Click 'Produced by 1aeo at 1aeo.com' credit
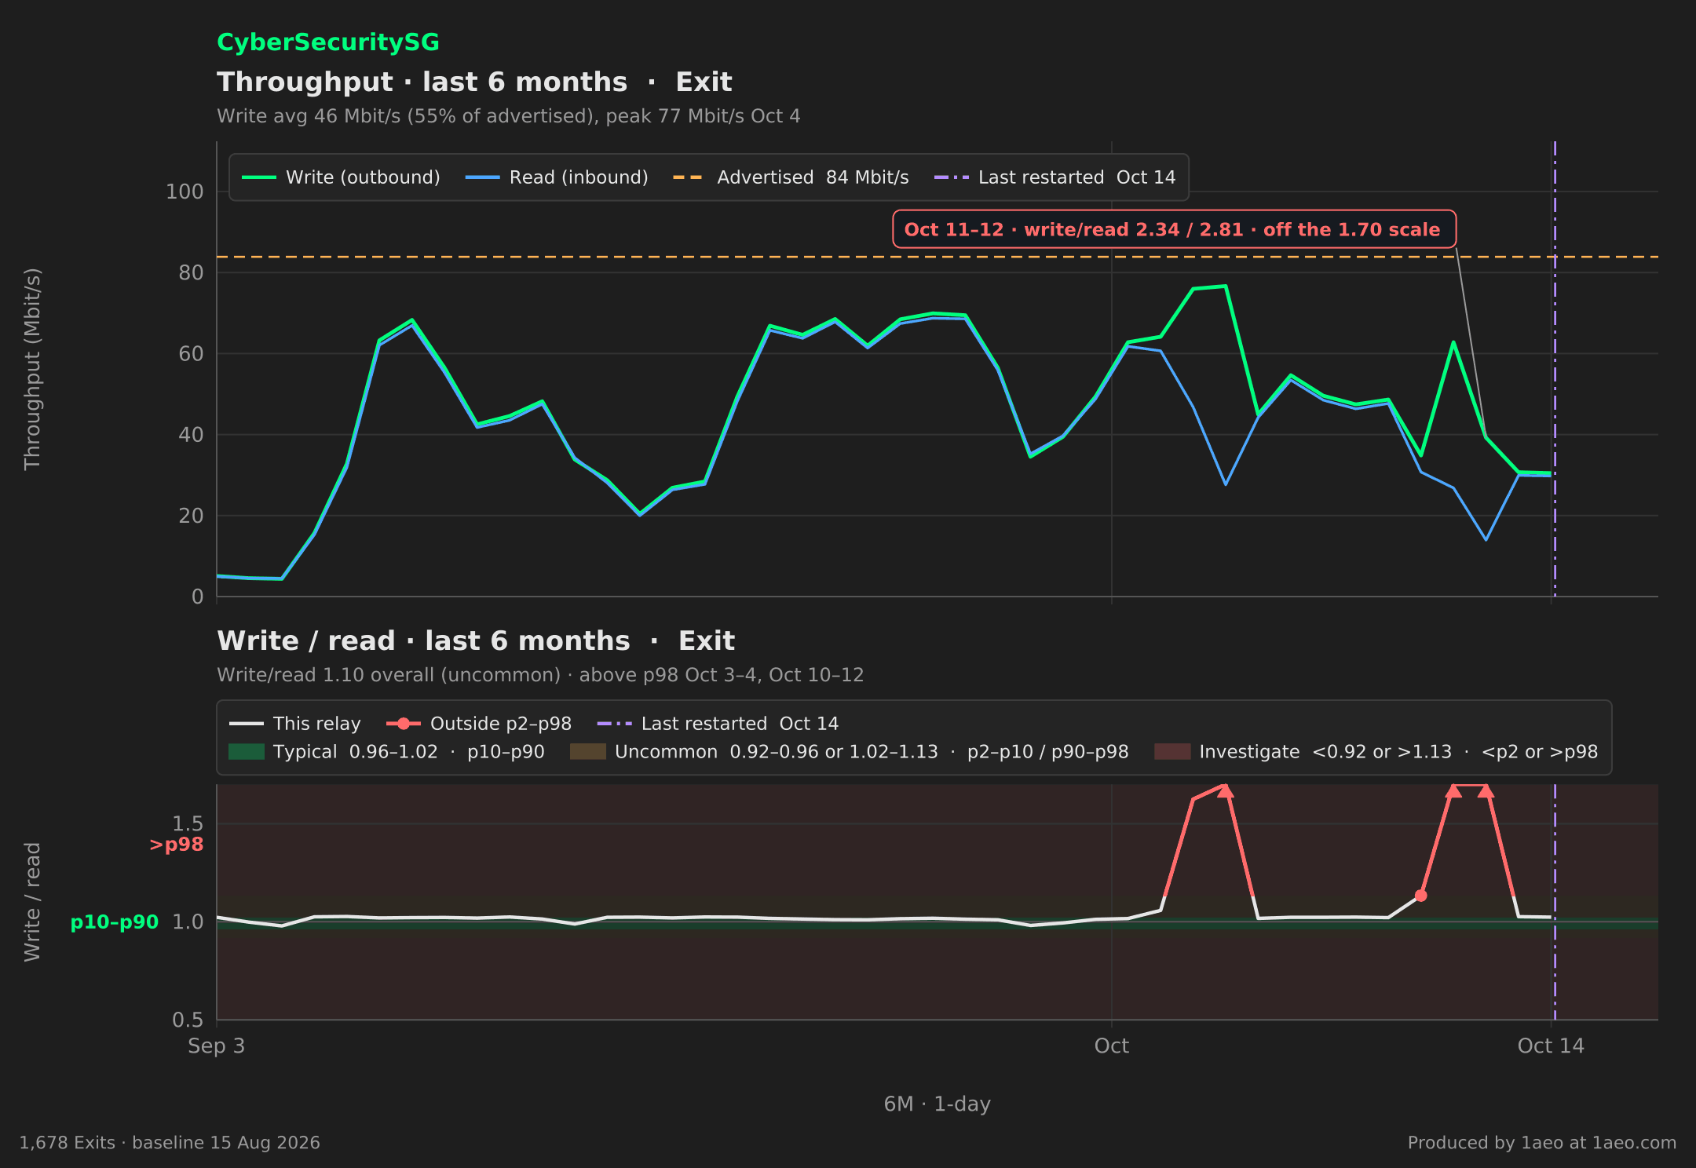Screen dimensions: 1696x1168 (x=1542, y=1143)
